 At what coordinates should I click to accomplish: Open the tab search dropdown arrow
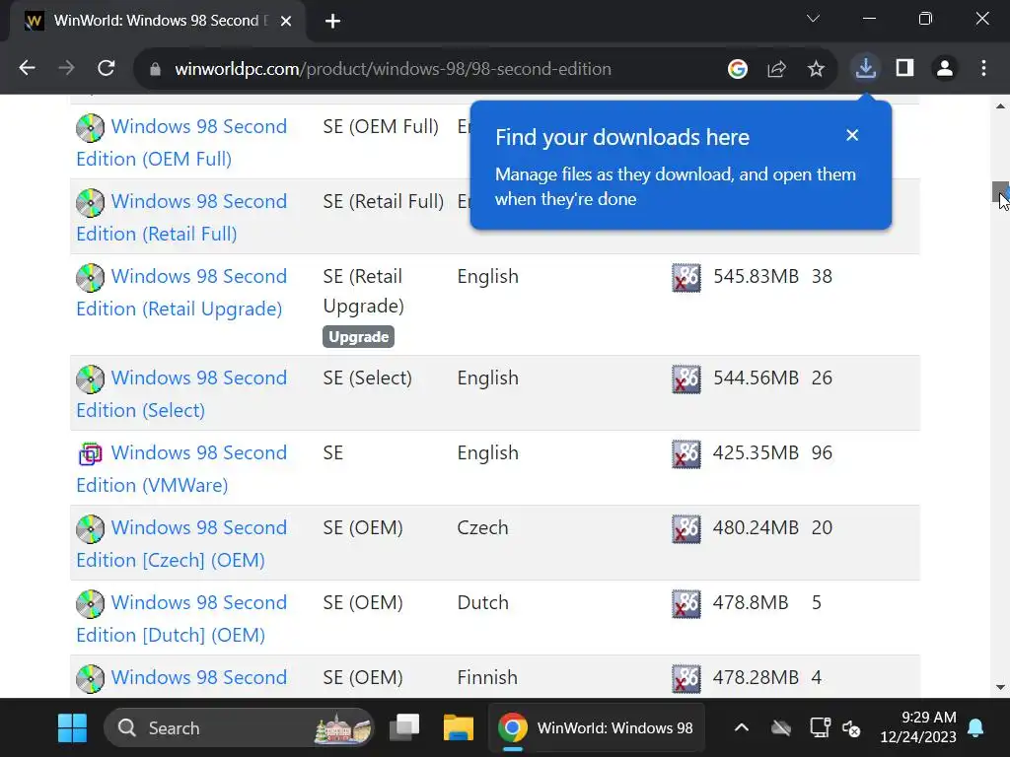(813, 19)
